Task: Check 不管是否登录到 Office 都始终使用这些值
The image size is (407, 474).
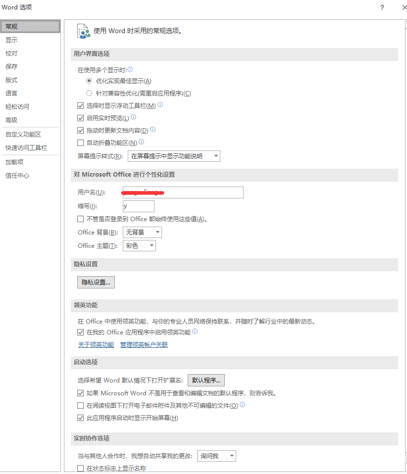Action: 80,218
